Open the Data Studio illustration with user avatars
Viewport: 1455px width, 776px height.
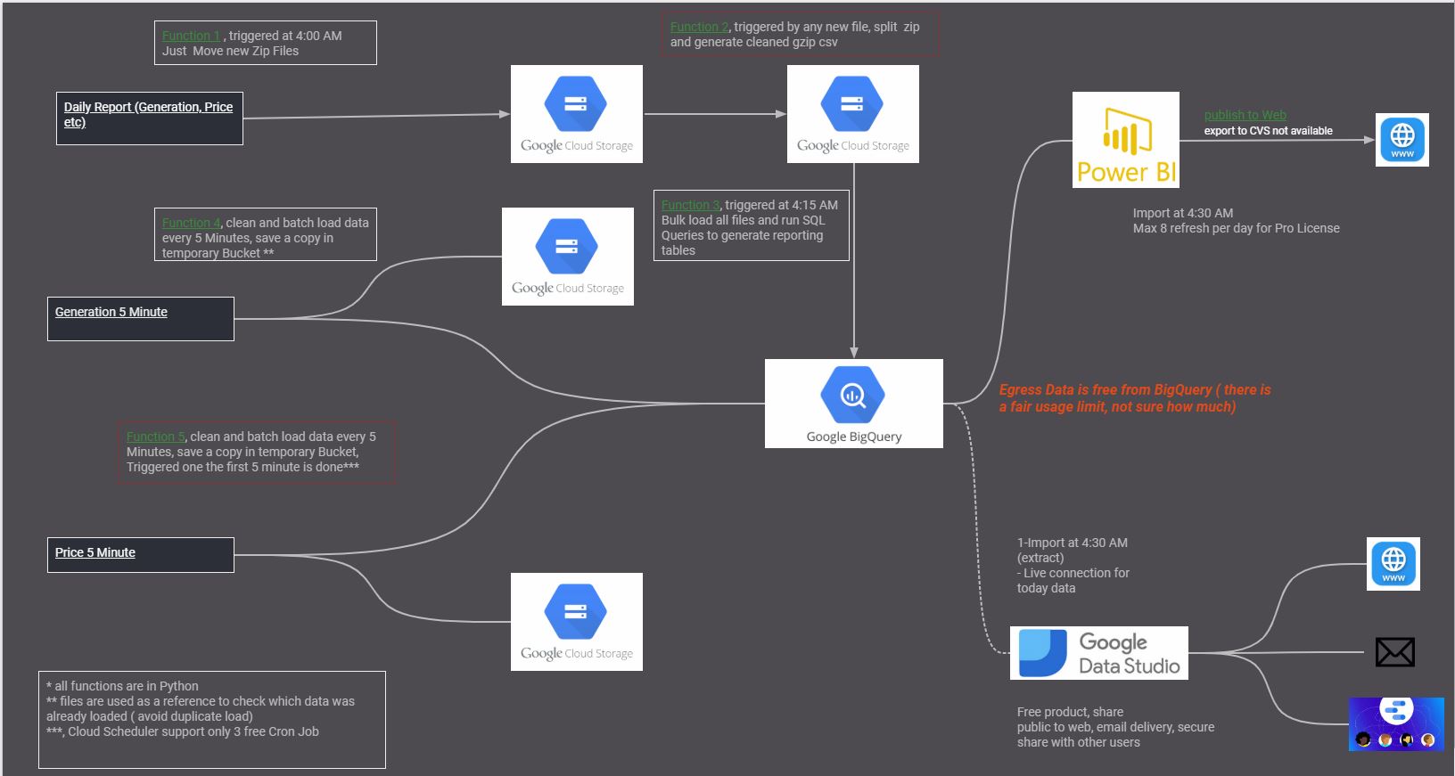1396,724
